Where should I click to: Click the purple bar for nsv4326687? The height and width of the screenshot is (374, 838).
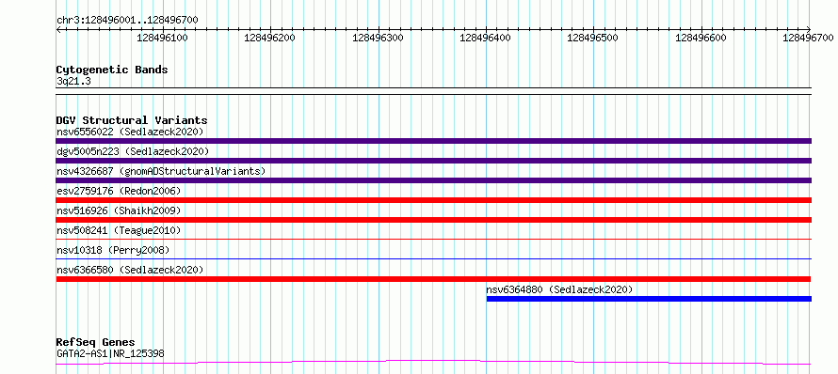[433, 180]
